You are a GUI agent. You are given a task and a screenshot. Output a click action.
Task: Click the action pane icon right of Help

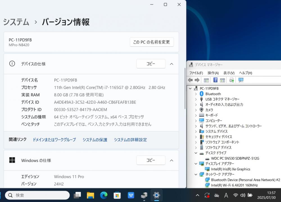pyautogui.click(x=222, y=80)
